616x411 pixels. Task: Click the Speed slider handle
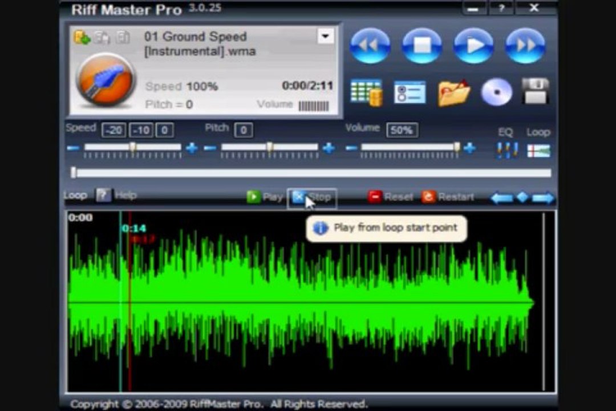point(133,147)
